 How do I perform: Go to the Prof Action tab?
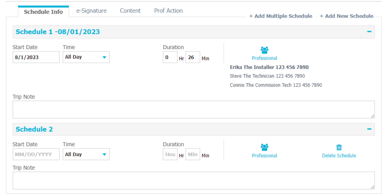[168, 11]
